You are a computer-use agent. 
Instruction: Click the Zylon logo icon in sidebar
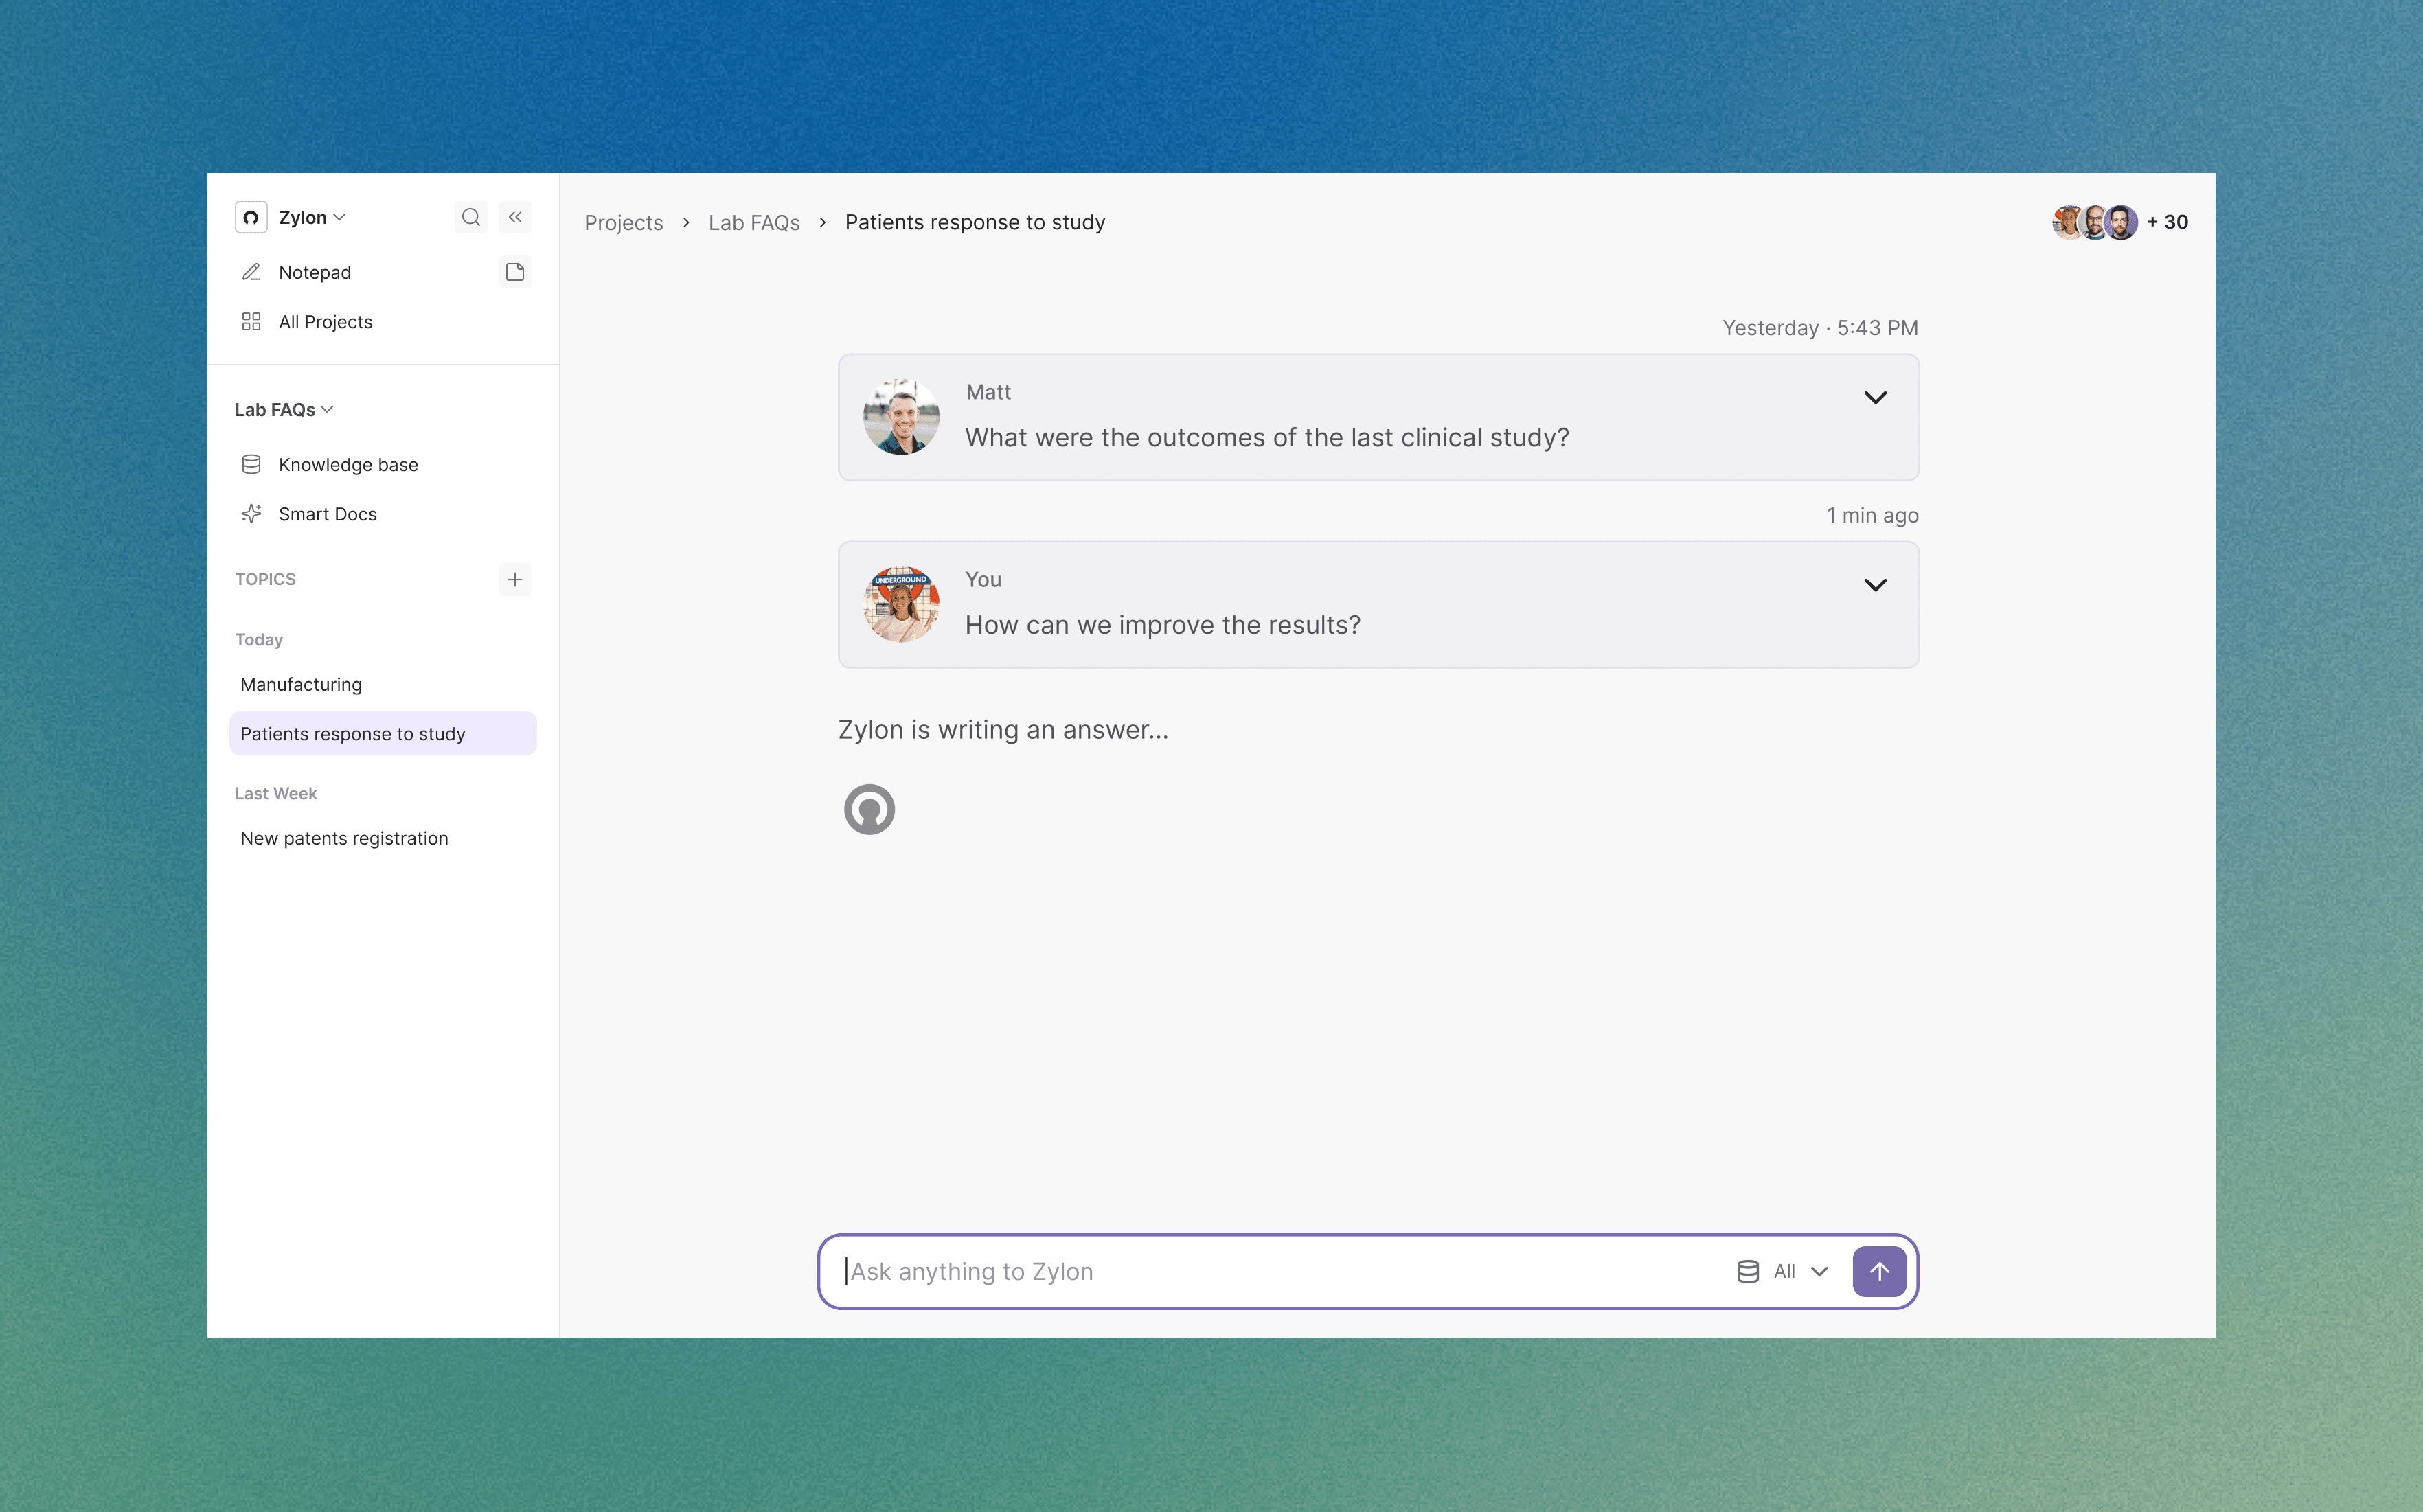[x=251, y=217]
